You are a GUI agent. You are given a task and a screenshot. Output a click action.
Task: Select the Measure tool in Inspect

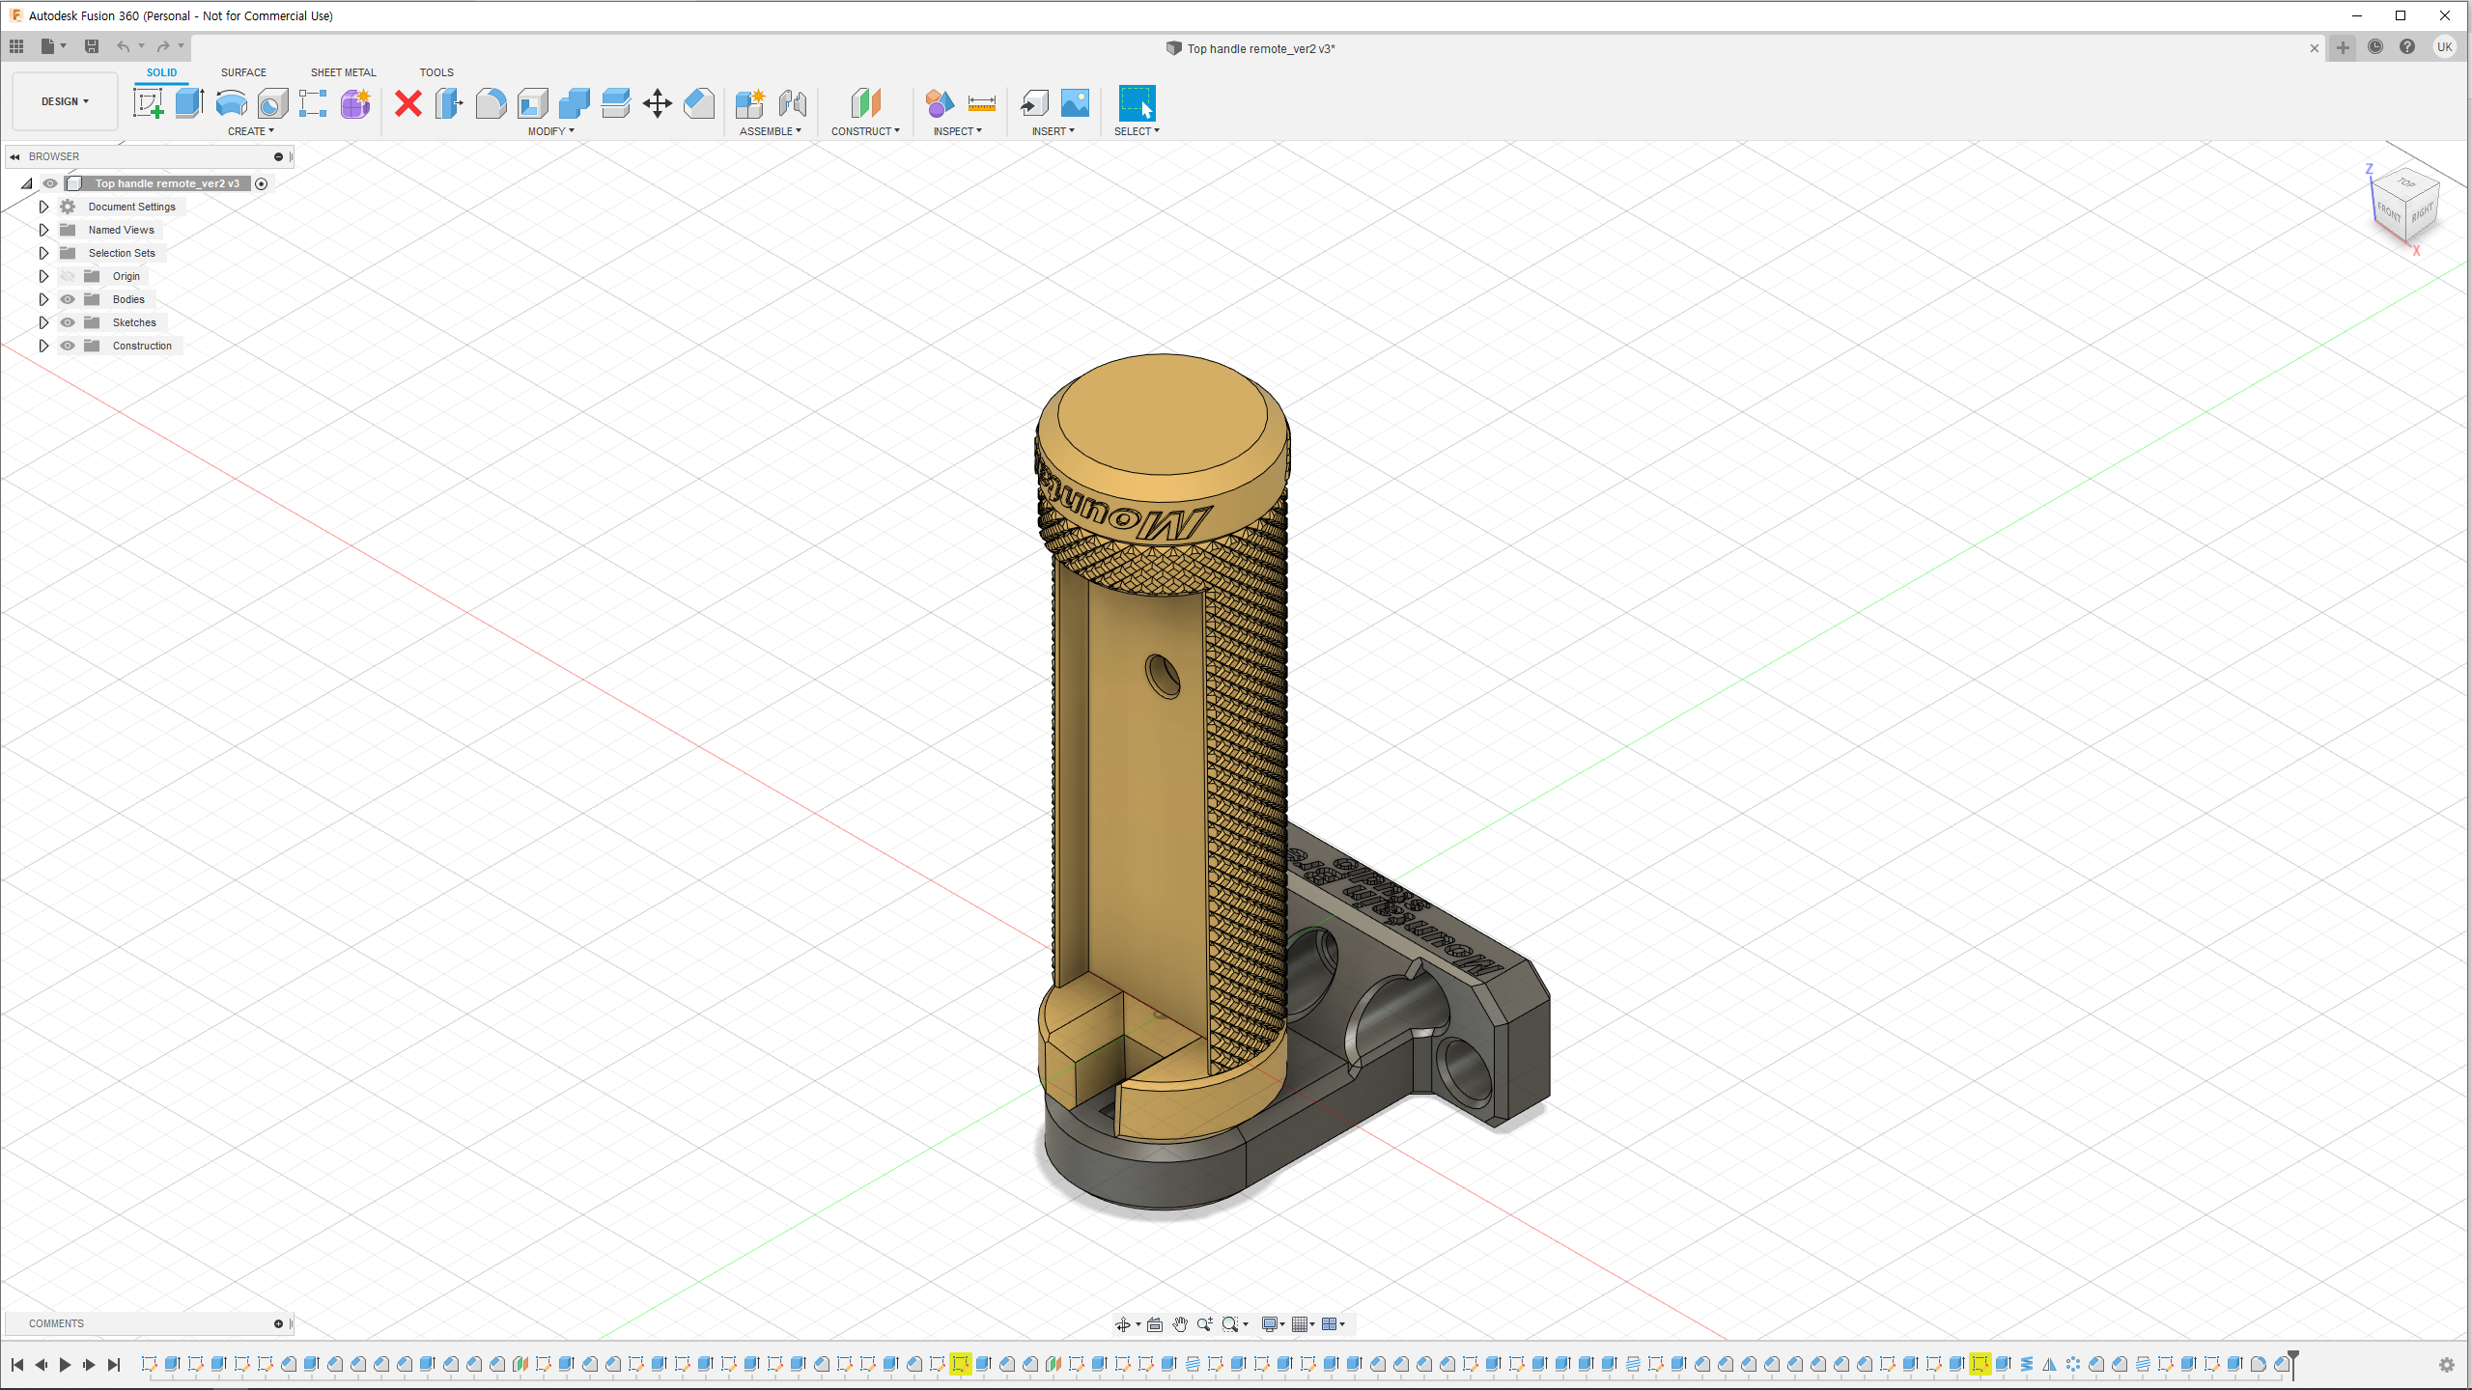(981, 102)
